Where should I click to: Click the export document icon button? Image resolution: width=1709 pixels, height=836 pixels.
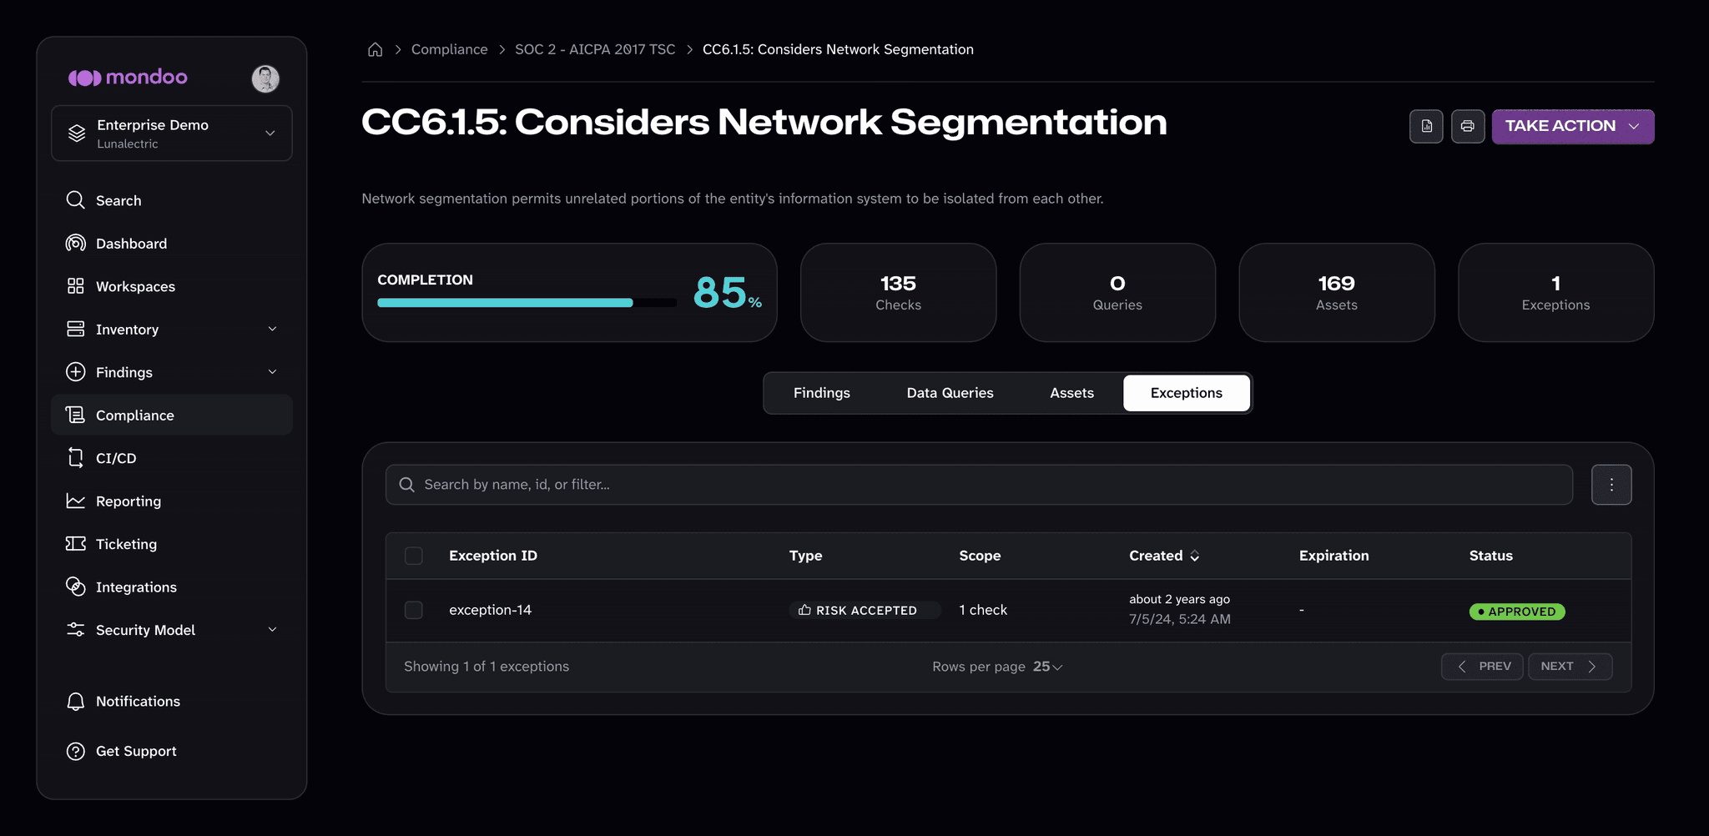tap(1426, 126)
